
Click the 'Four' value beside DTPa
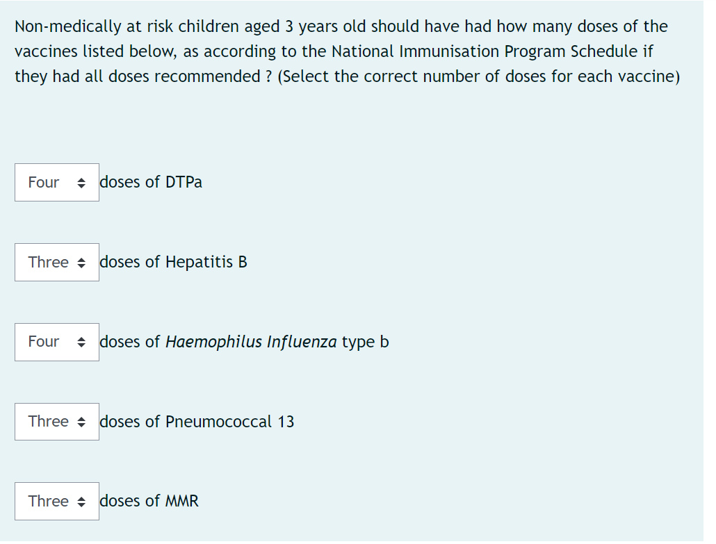point(43,183)
